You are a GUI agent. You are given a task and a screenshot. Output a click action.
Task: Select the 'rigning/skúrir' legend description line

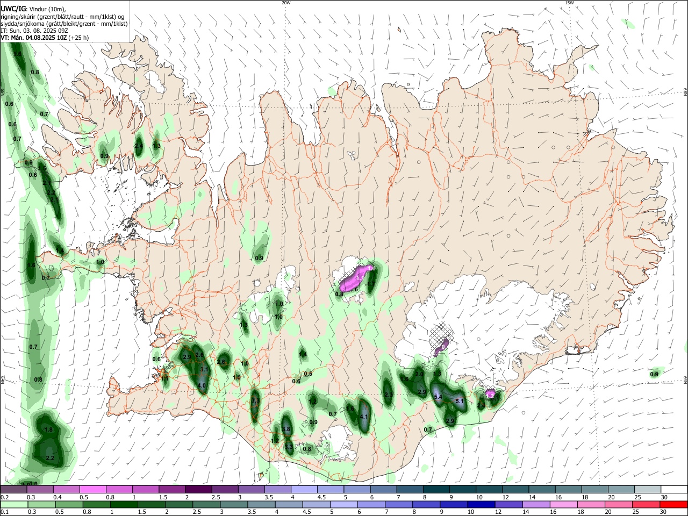(62, 16)
